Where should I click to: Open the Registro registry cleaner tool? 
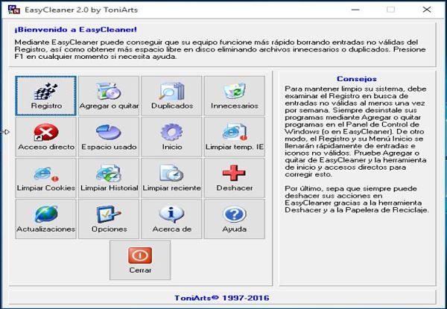[46, 96]
